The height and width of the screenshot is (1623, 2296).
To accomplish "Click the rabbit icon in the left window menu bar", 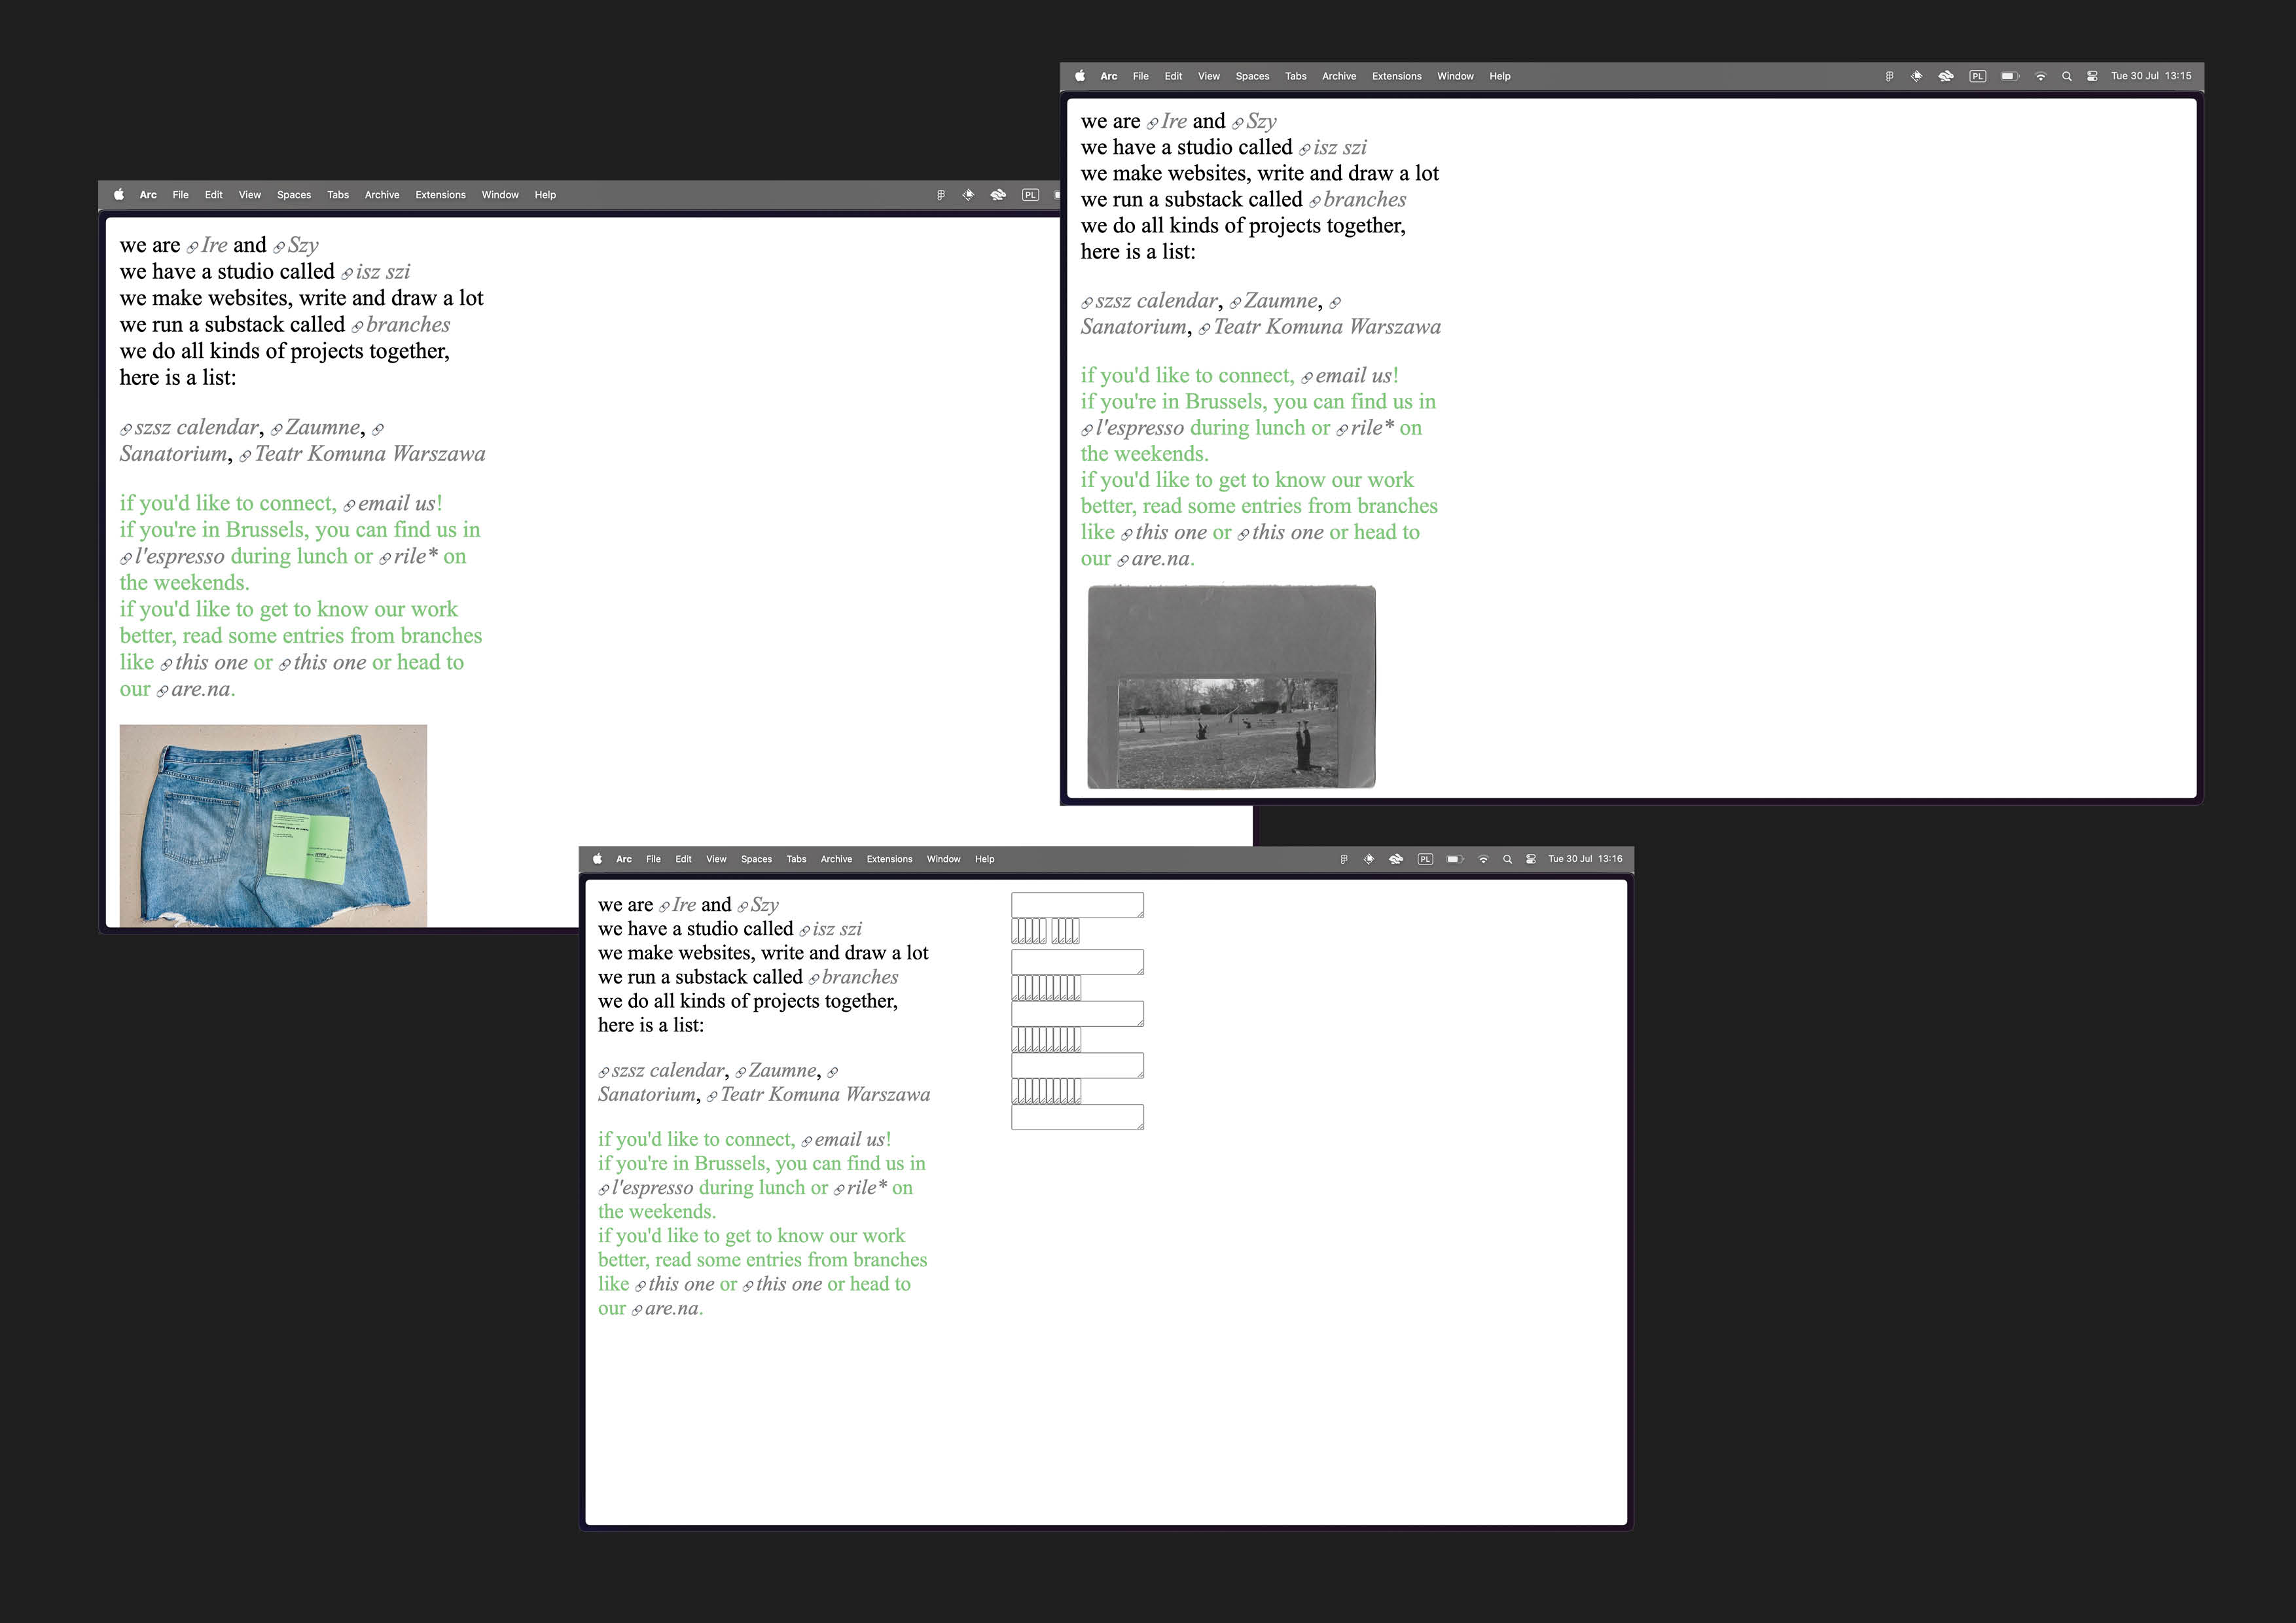I will click(x=998, y=195).
